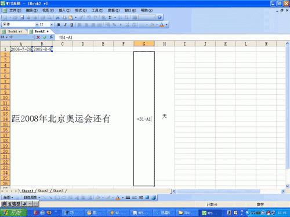Screen dimensions: 290x217
Task: Open the 自选图形 AutoShapes button
Action: (x=32, y=197)
